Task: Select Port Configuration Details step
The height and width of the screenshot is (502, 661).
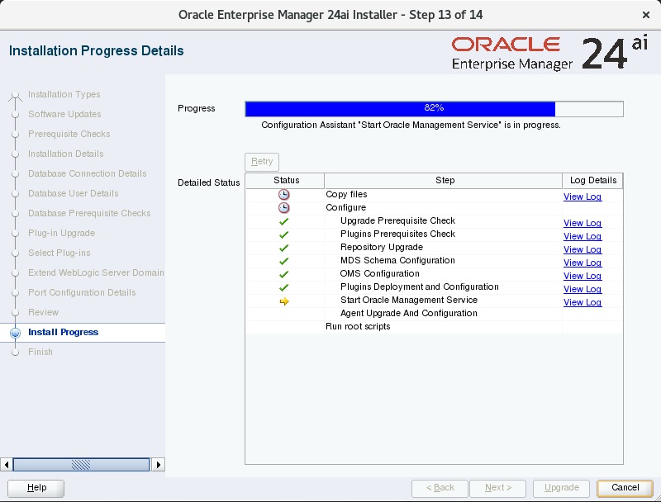Action: coord(82,292)
